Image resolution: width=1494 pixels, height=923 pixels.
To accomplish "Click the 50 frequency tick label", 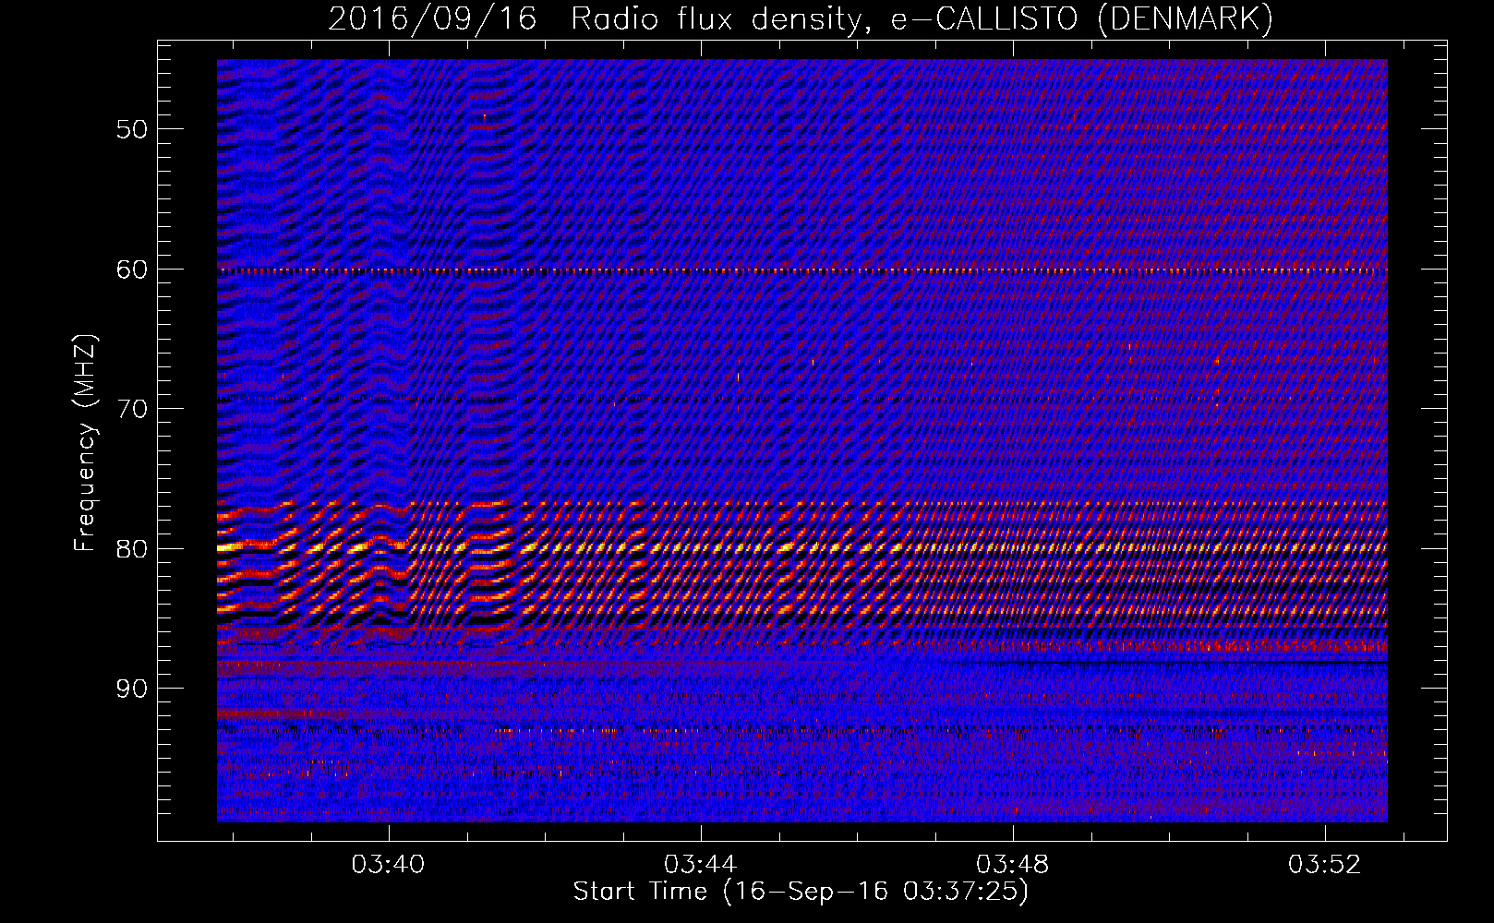I will tap(132, 129).
